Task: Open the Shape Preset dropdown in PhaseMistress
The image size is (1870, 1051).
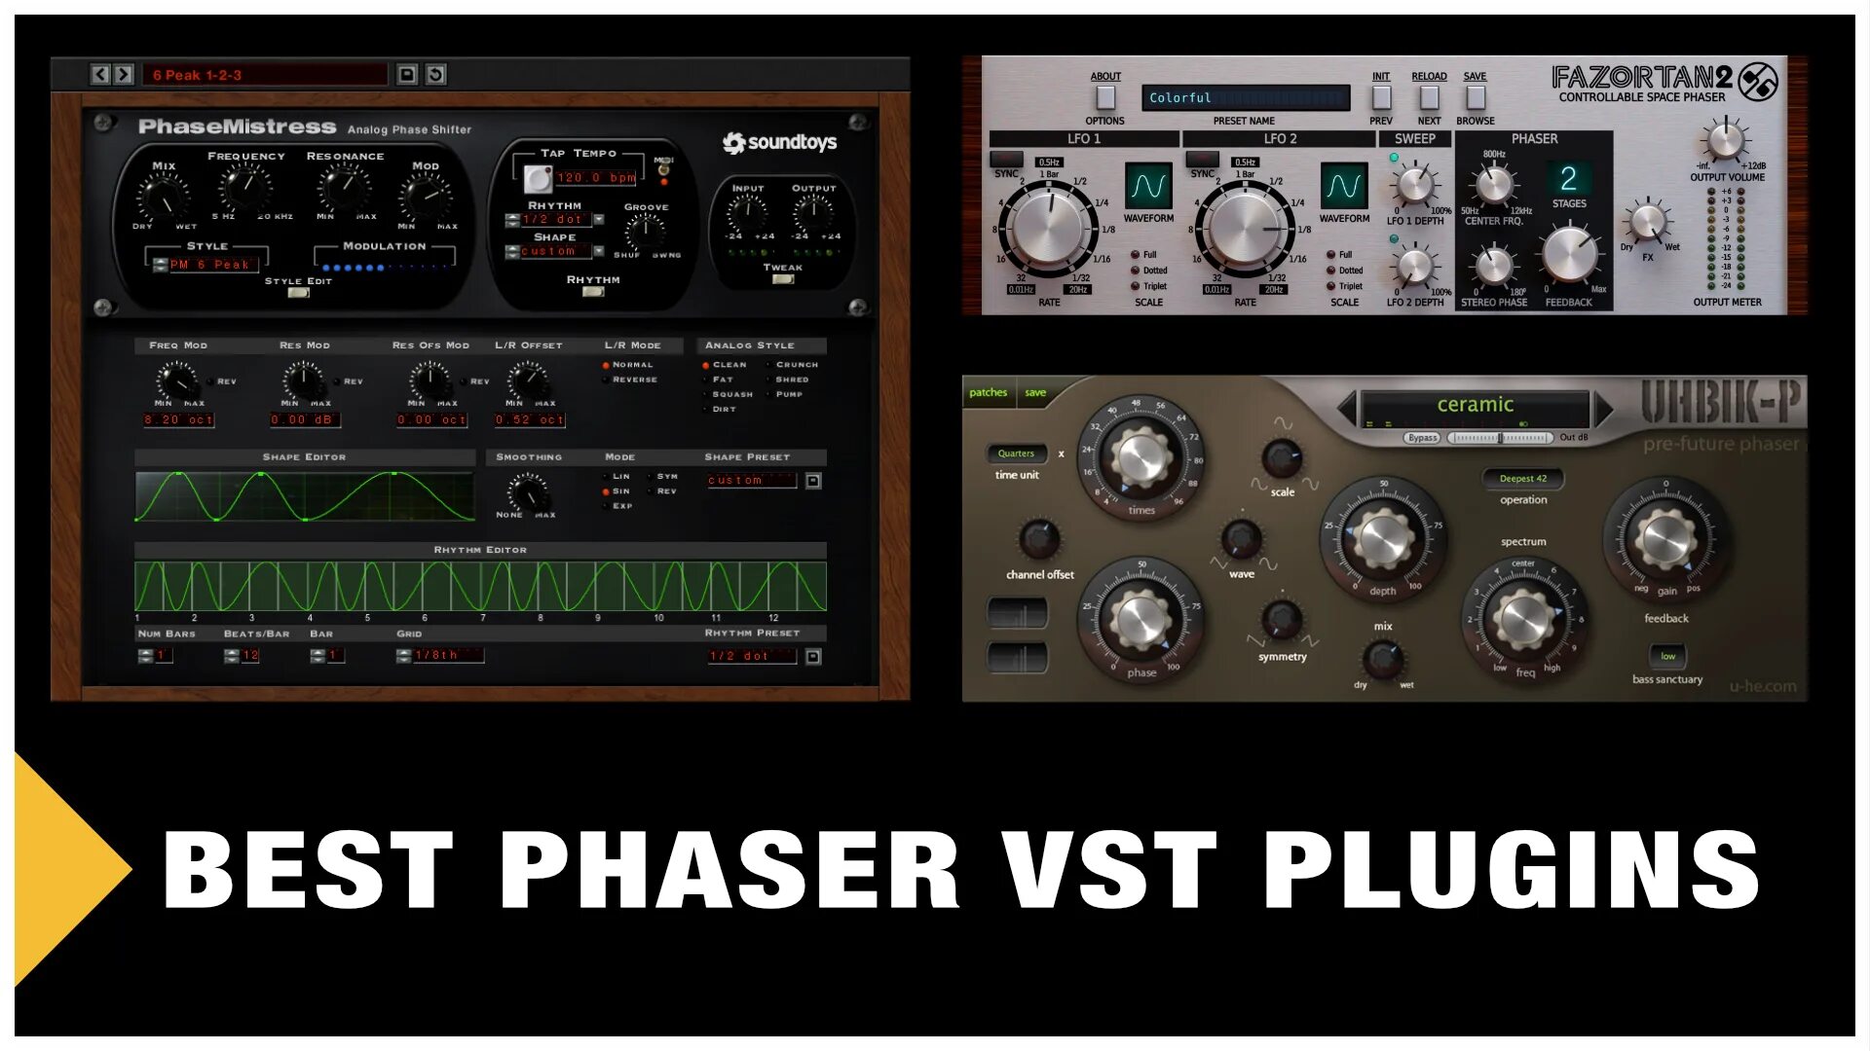Action: (x=747, y=479)
